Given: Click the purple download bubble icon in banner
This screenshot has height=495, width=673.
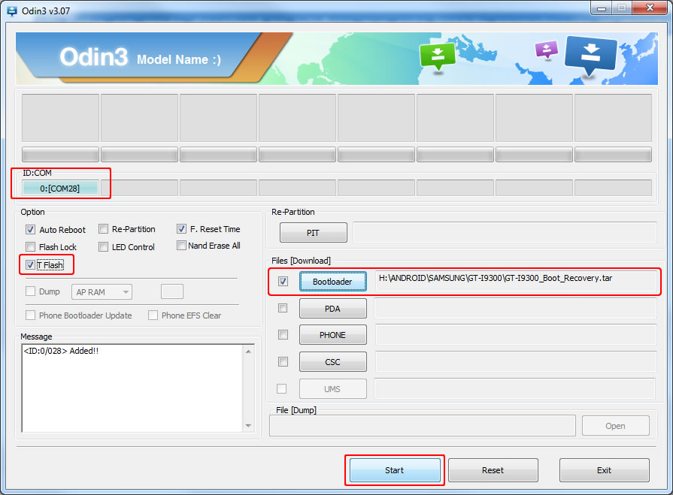Looking at the screenshot, I should pyautogui.click(x=547, y=50).
